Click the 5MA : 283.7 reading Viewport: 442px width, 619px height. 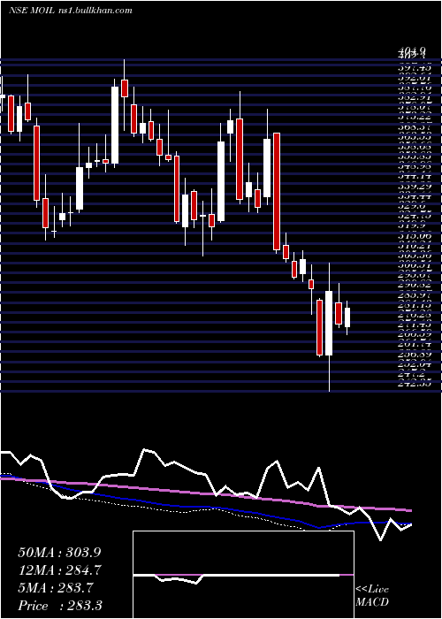click(x=56, y=588)
